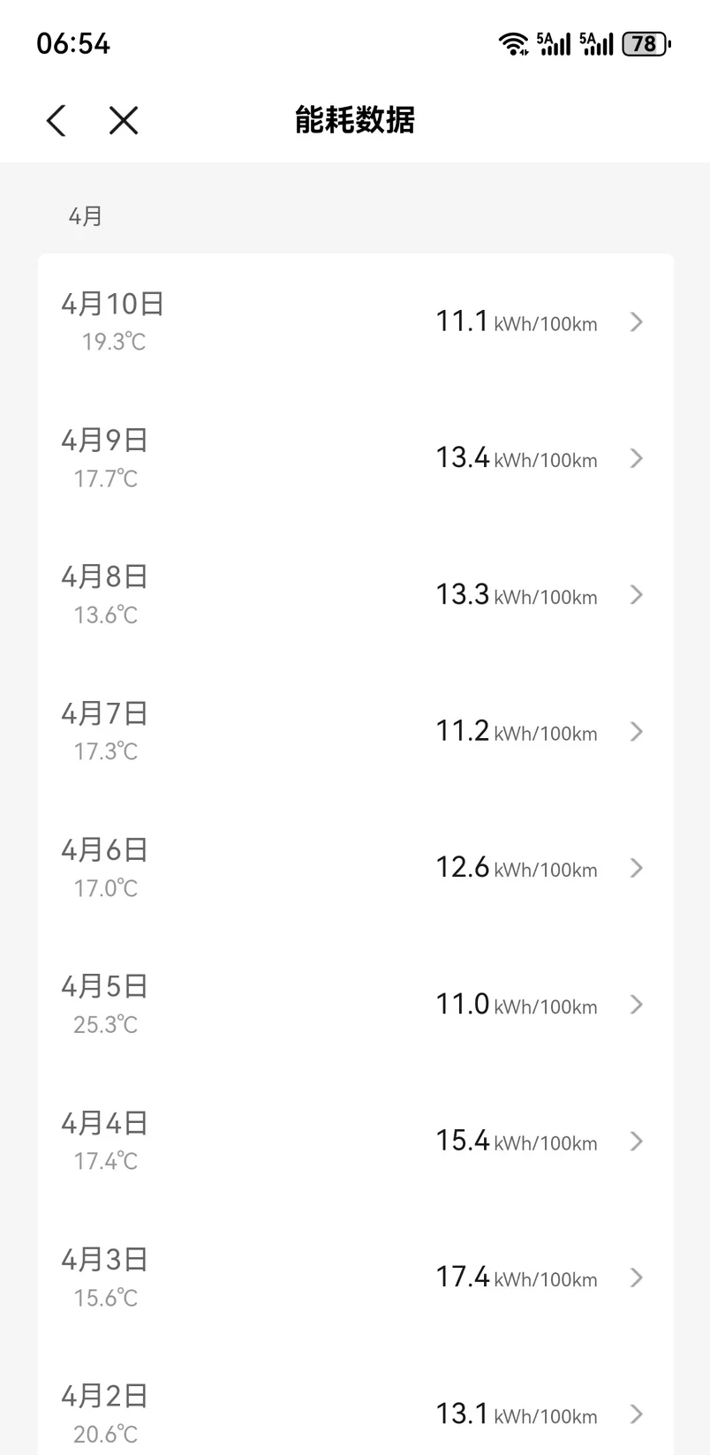The width and height of the screenshot is (710, 1455).
Task: Tap the 能耗数据 page title
Action: click(x=355, y=120)
